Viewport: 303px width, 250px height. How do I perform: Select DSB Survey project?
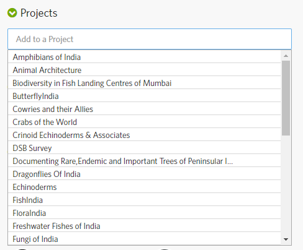point(144,148)
